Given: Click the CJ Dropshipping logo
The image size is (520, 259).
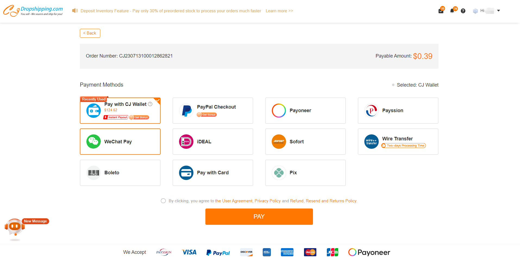Looking at the screenshot, I should 33,11.
